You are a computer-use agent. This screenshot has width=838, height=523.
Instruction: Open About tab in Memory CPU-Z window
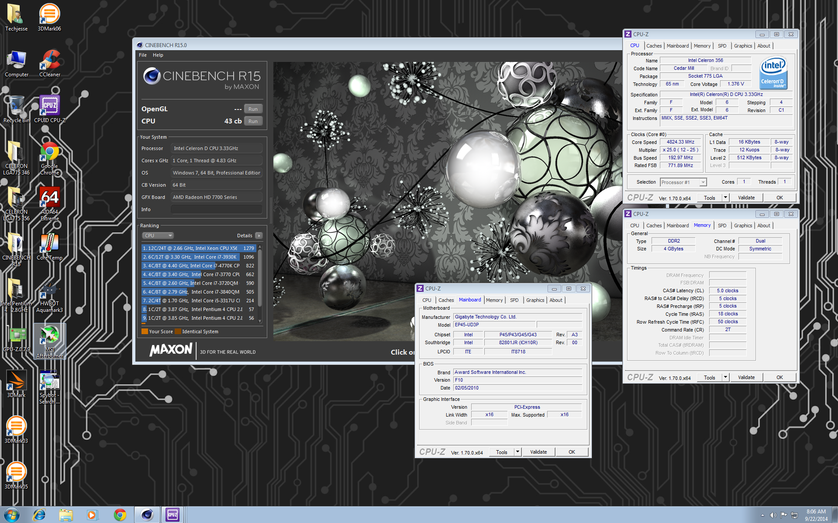tap(764, 226)
